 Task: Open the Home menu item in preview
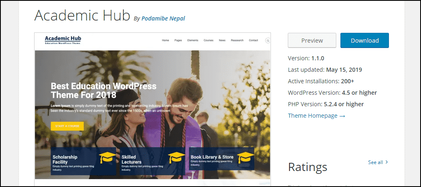tap(165, 41)
